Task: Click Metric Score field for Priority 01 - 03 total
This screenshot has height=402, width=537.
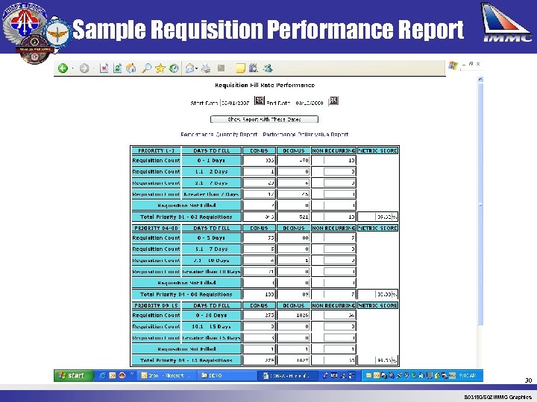Action: coord(384,217)
